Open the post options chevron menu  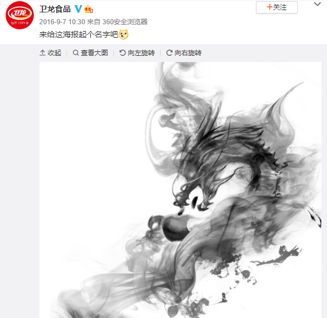click(317, 4)
